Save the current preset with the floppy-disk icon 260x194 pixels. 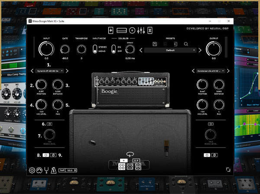click(155, 44)
